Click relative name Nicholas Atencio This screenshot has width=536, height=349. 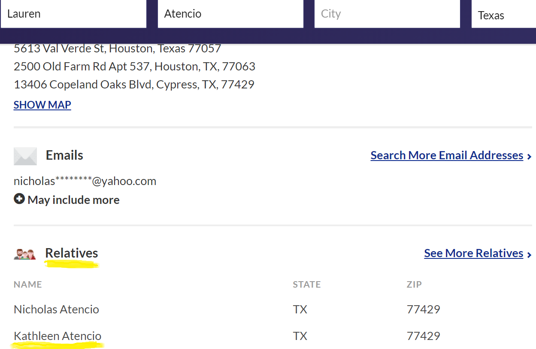click(x=56, y=310)
